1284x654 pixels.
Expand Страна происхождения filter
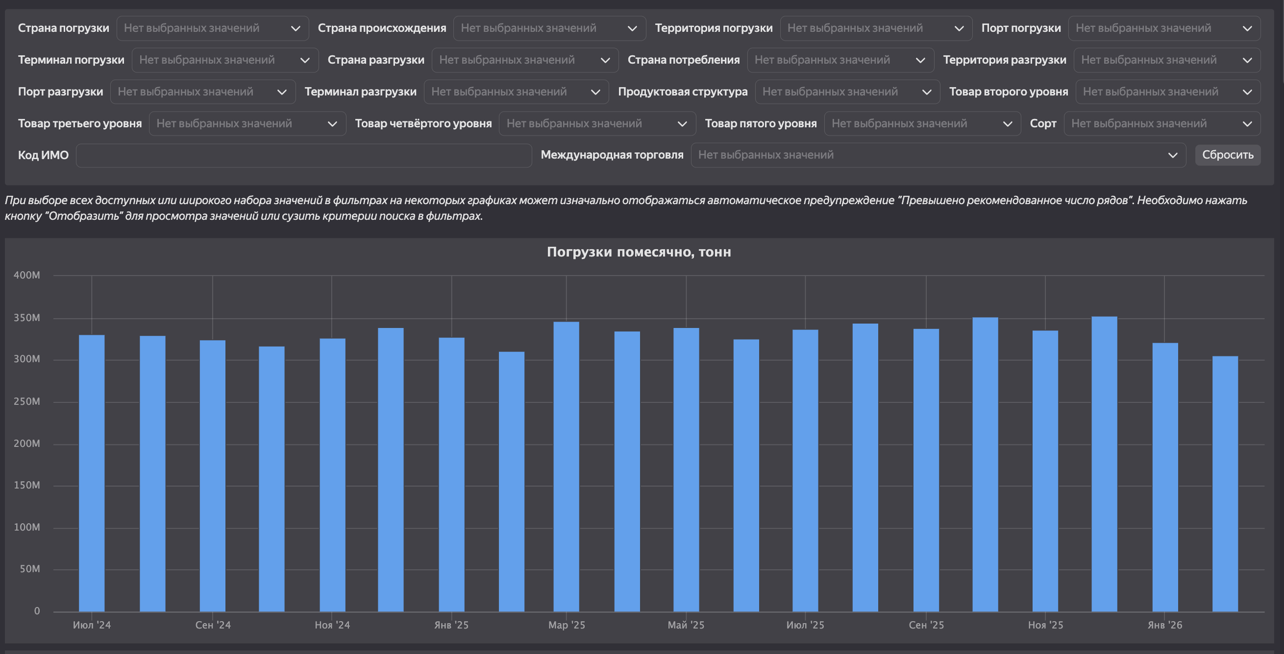click(549, 28)
